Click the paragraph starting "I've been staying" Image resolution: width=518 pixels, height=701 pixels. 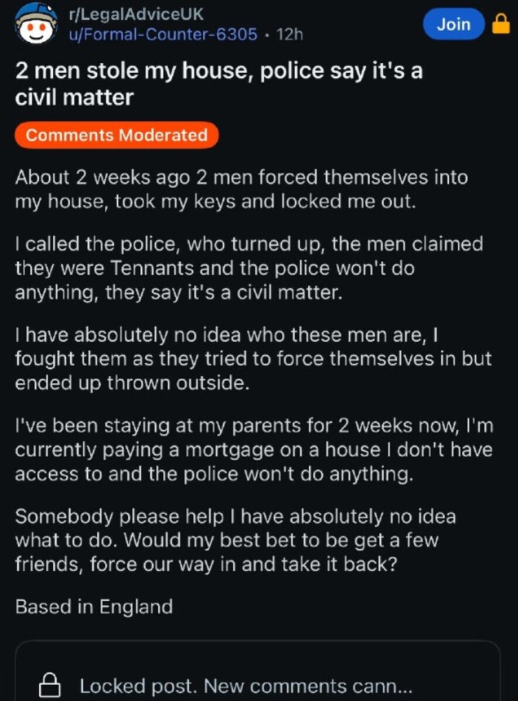coord(253,450)
